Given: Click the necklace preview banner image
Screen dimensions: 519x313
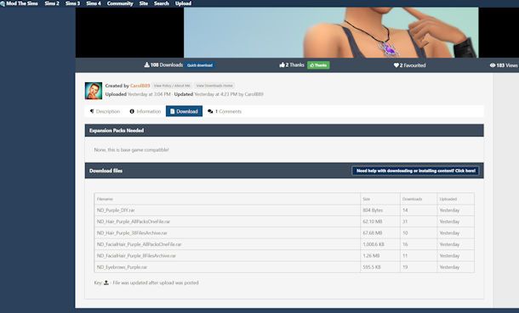Looking at the screenshot, I should (x=331, y=32).
